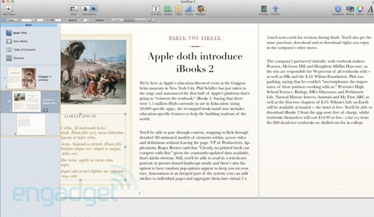Click the 'Apple doth introduce iBooks 2' heading
Image resolution: width=374 pixels, height=217 pixels.
195,62
